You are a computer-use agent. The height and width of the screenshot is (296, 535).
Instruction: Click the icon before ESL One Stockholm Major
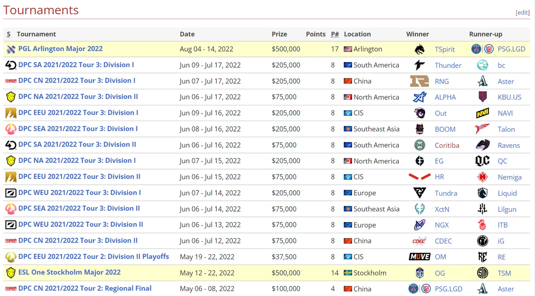click(x=11, y=273)
